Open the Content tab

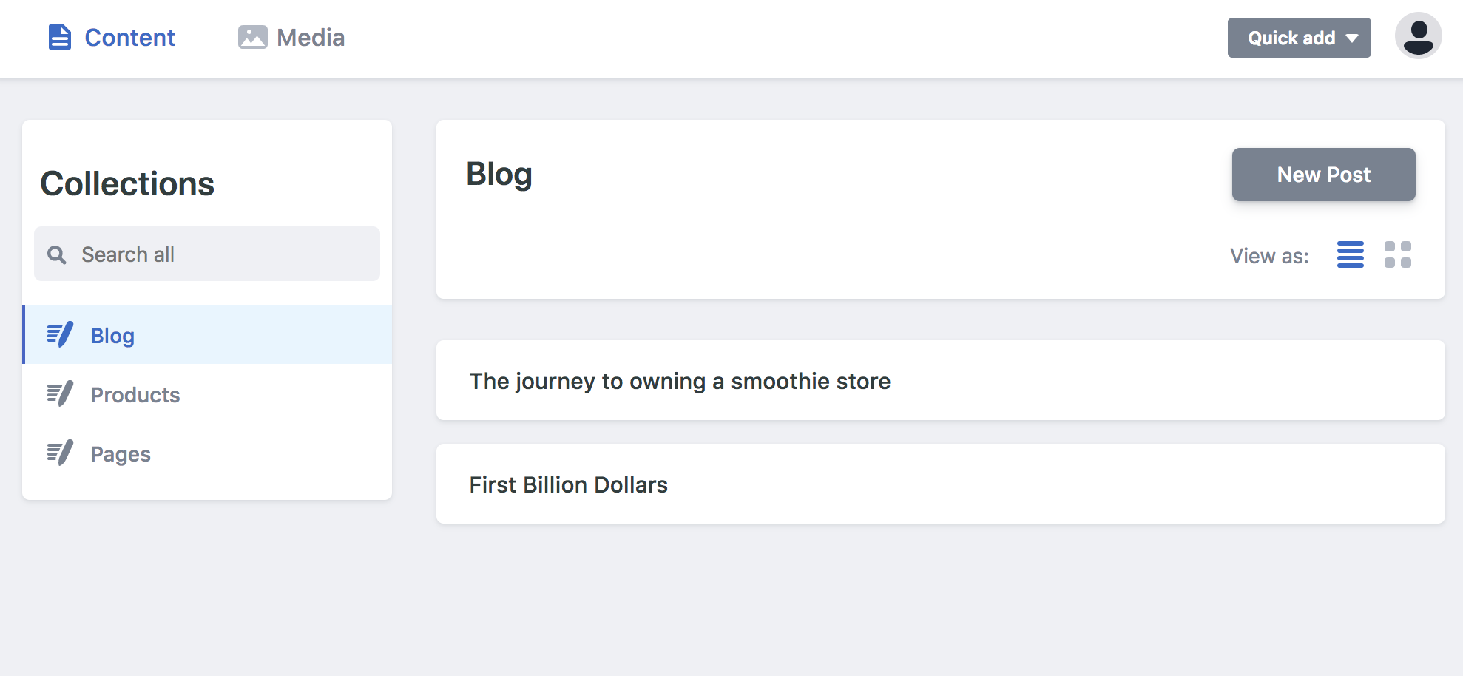coord(111,37)
